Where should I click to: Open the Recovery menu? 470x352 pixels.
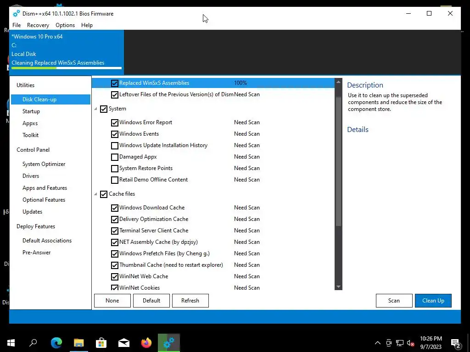click(38, 25)
